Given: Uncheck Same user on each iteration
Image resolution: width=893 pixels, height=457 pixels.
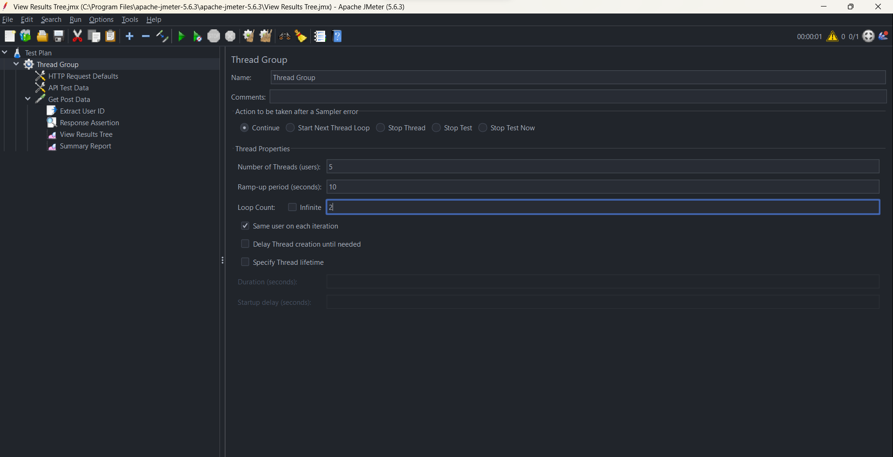Looking at the screenshot, I should coord(245,226).
